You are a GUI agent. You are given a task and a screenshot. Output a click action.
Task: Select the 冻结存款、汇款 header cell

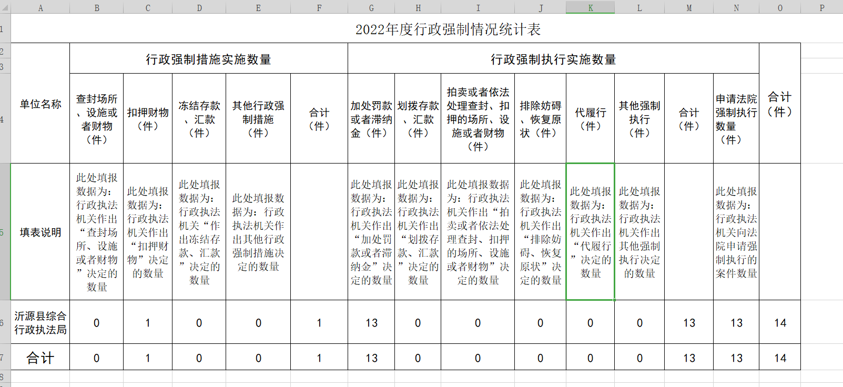point(199,119)
